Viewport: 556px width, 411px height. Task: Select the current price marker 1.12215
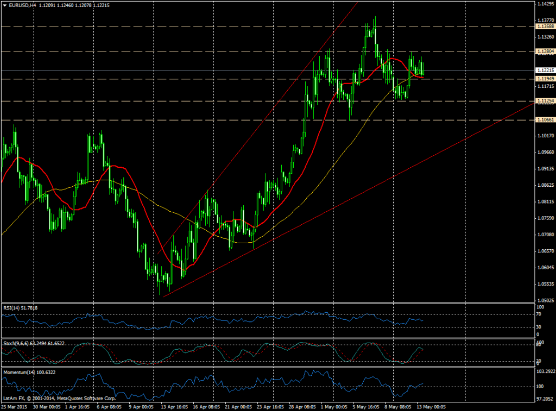coord(545,71)
